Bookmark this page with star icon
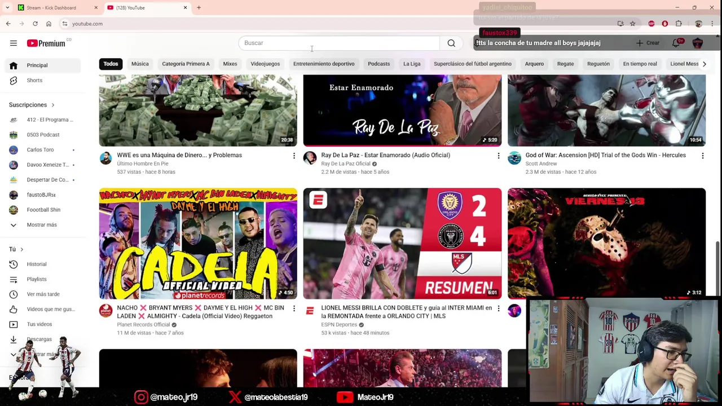 click(x=632, y=24)
